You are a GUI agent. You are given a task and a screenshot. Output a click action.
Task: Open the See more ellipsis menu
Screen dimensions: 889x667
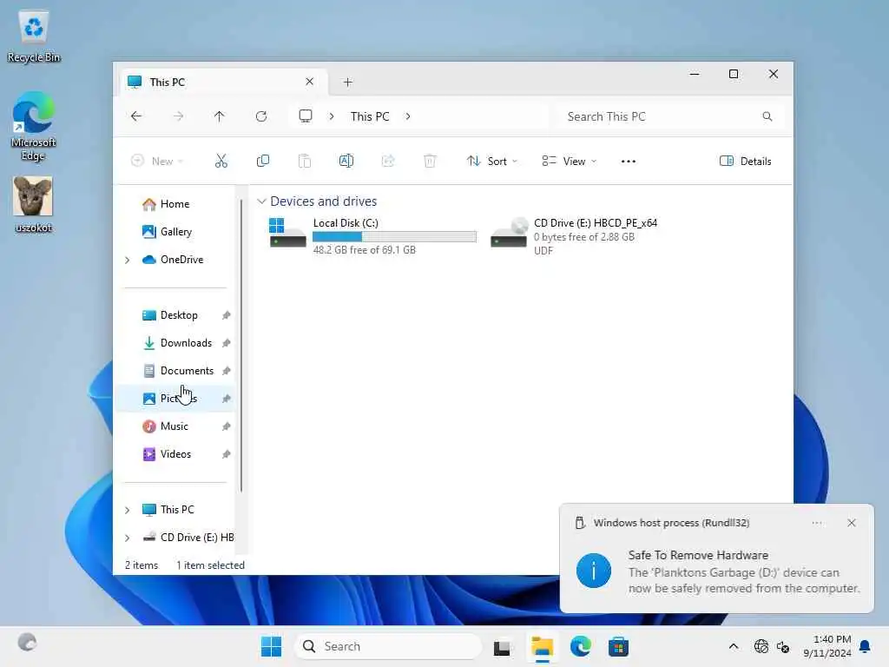[629, 161]
